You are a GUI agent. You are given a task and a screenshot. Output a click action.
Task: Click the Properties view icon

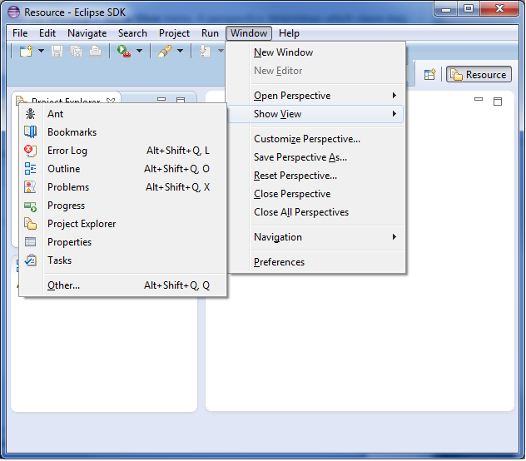(30, 241)
